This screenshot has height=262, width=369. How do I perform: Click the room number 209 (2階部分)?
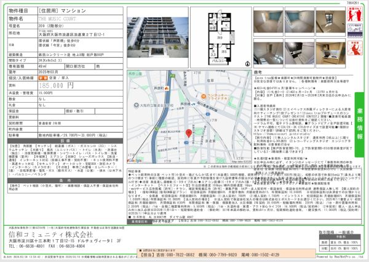[51, 26]
